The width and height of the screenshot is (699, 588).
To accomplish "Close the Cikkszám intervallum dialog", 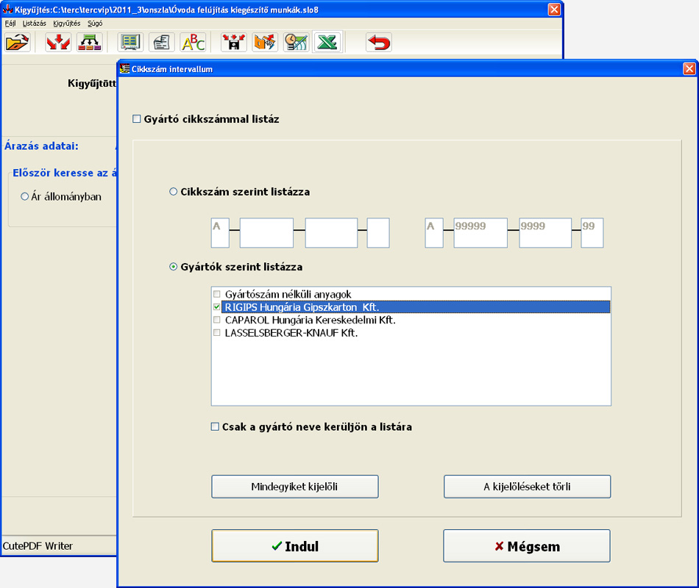I will pos(689,68).
